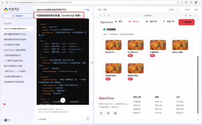
Task: Switch to the 代码 view toggle
Action: click(x=99, y=10)
